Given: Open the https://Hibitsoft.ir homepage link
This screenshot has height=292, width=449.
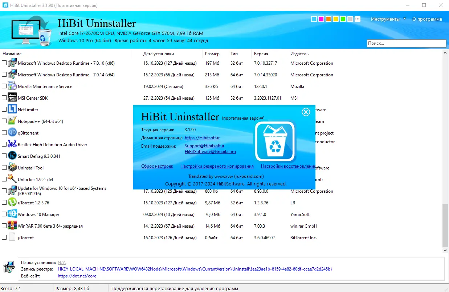Looking at the screenshot, I should [202, 138].
